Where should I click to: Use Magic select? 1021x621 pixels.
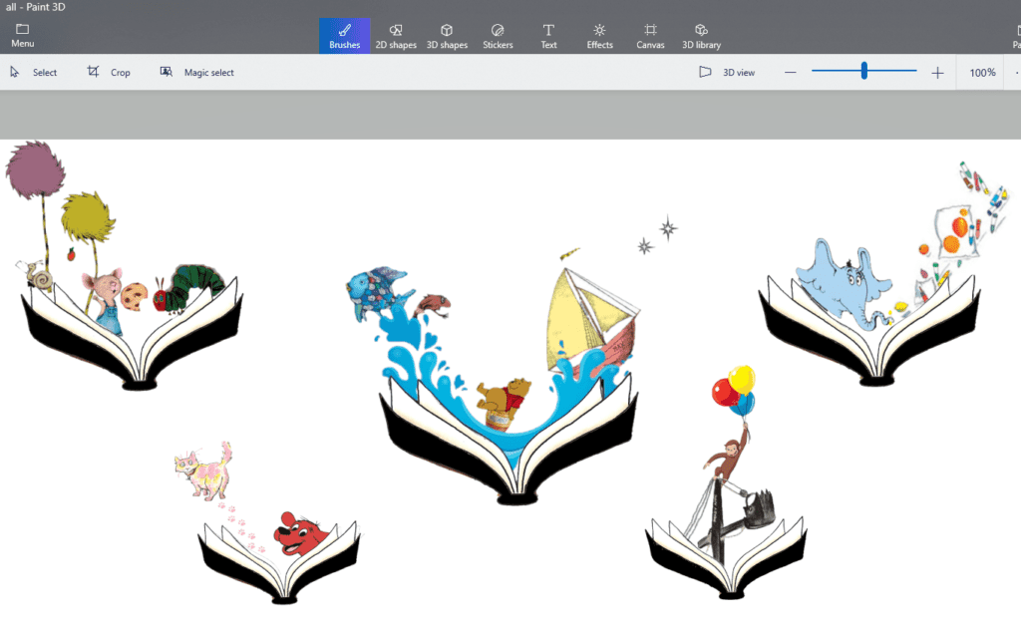[x=196, y=72]
